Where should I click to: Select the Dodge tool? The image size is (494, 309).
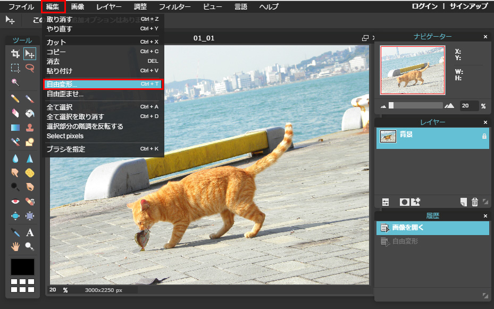[x=15, y=187]
